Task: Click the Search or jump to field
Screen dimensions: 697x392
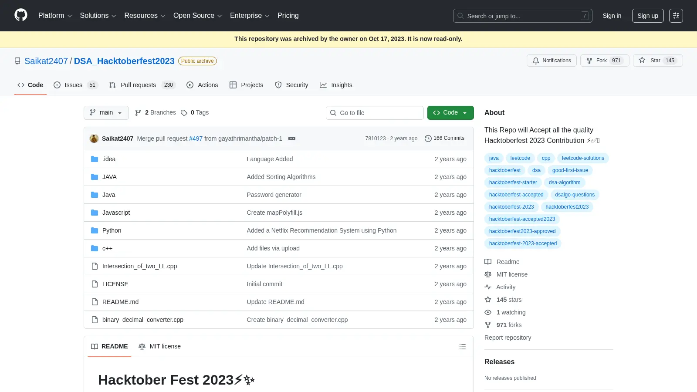Action: pyautogui.click(x=523, y=16)
